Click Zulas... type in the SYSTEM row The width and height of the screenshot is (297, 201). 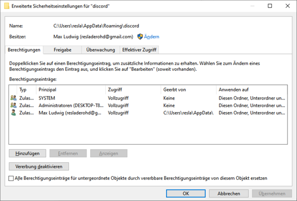tap(27, 98)
